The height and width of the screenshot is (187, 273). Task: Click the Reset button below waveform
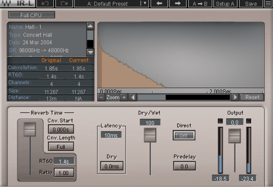[x=252, y=97]
